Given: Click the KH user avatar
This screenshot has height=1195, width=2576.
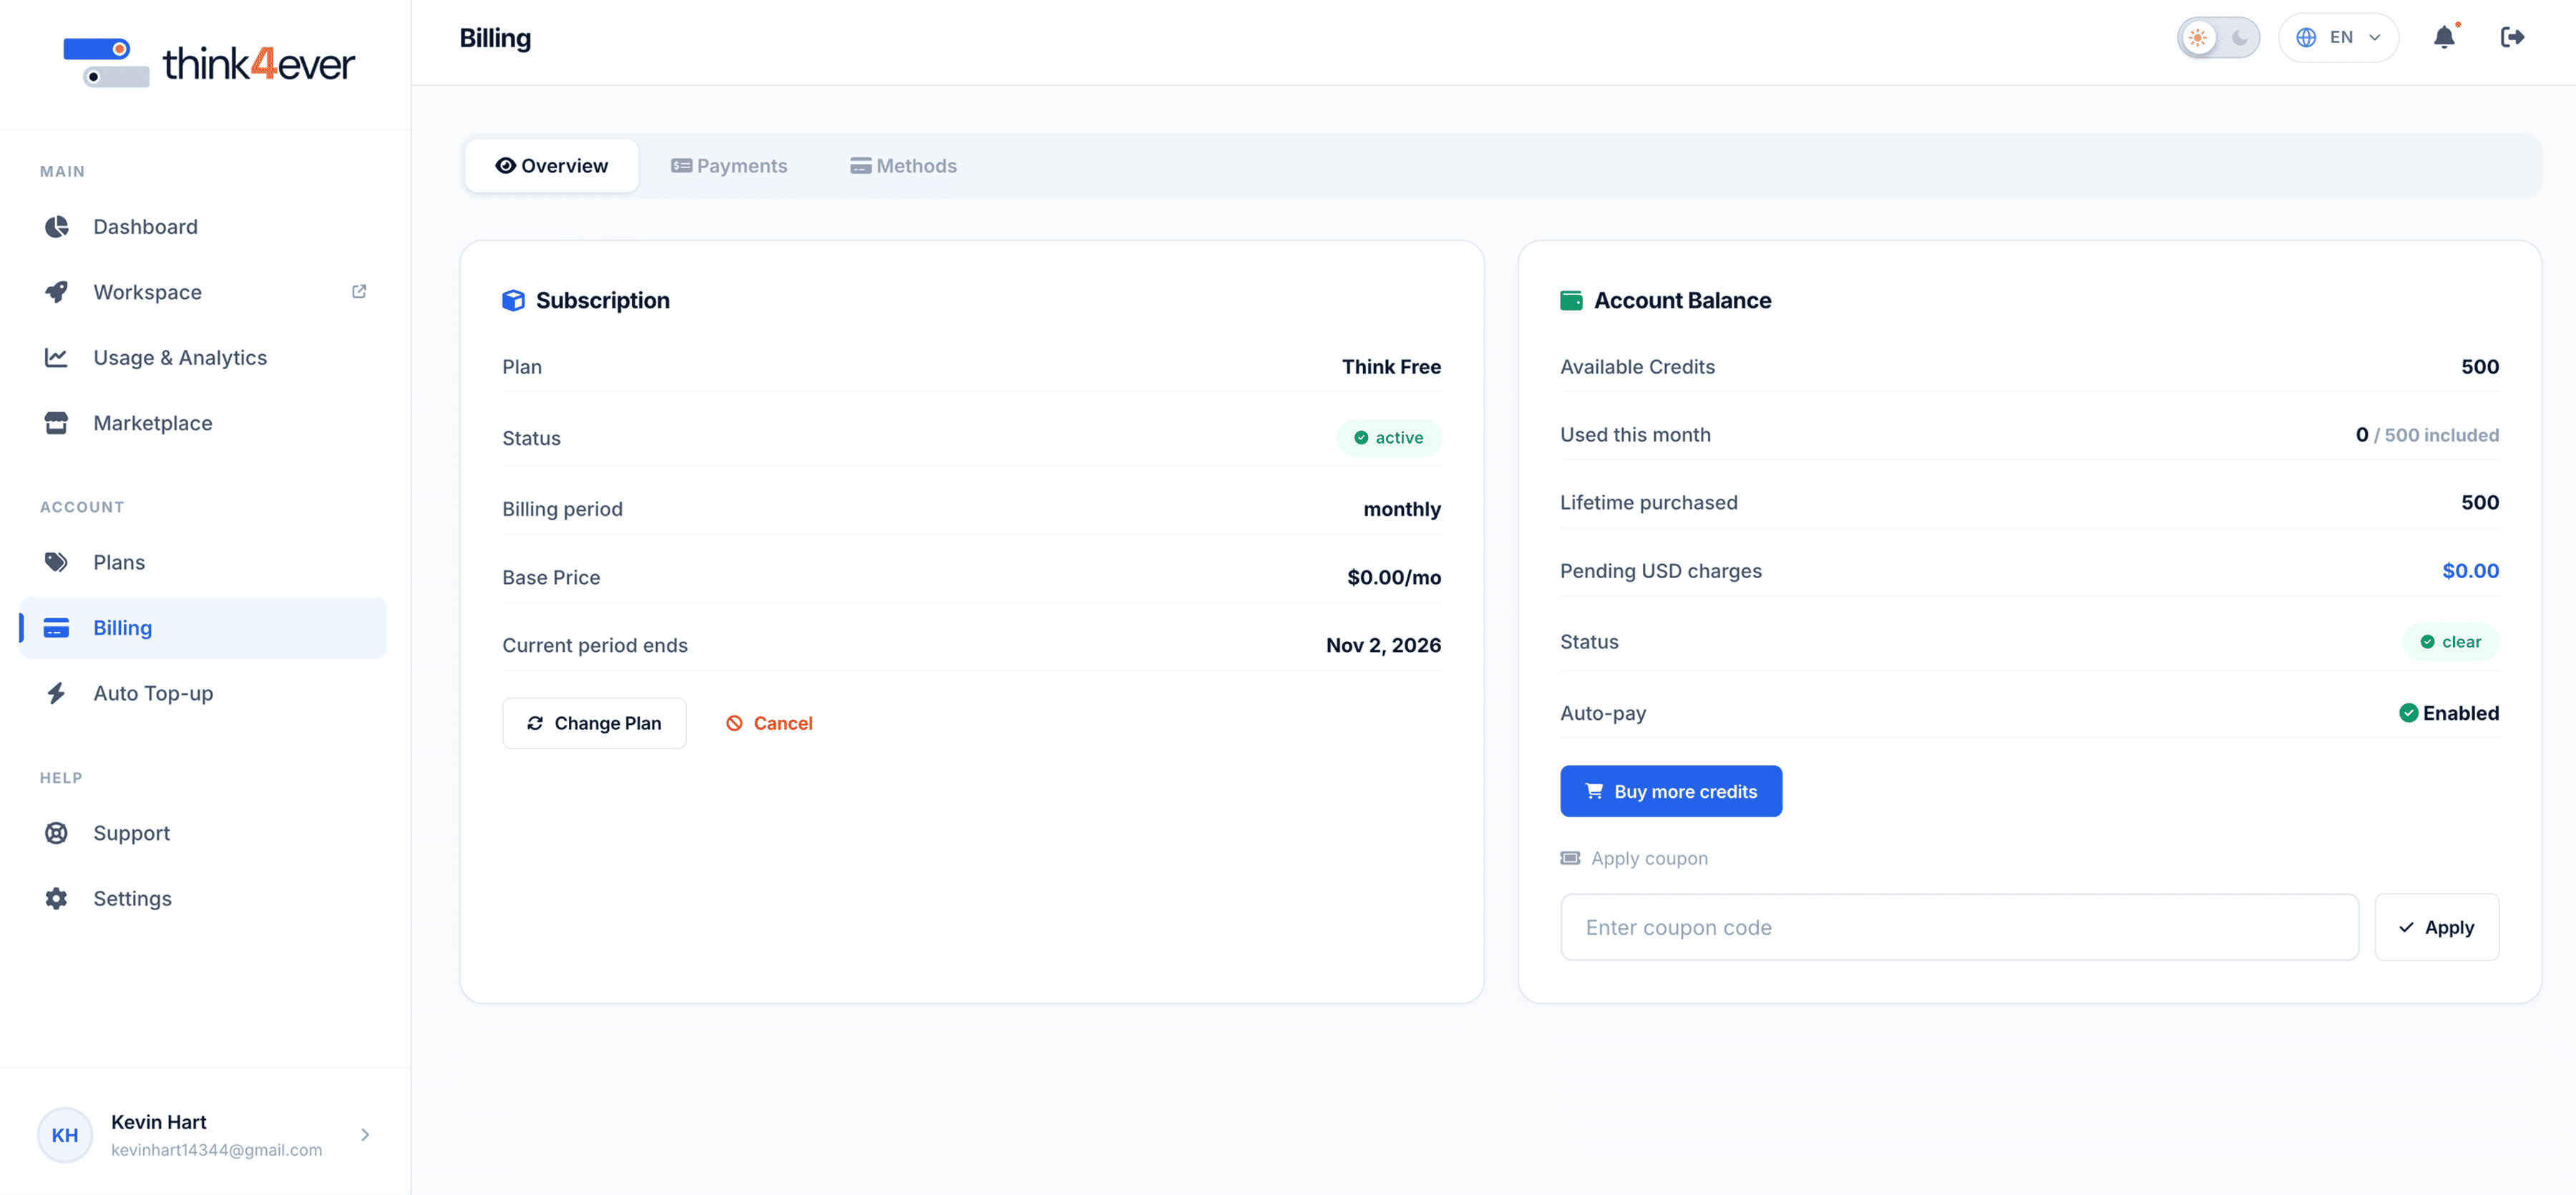Looking at the screenshot, I should click(x=65, y=1135).
